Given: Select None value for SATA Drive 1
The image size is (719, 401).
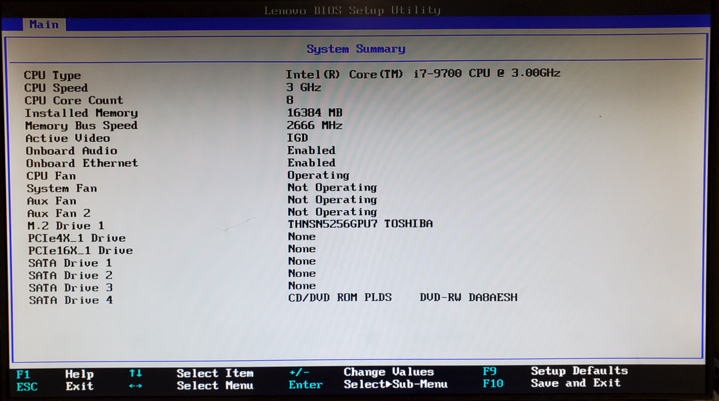Looking at the screenshot, I should click(302, 261).
